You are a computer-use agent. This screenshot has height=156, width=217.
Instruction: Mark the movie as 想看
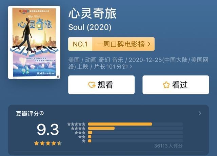tap(101, 85)
